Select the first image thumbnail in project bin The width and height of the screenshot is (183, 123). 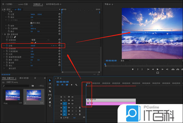click(x=13, y=95)
